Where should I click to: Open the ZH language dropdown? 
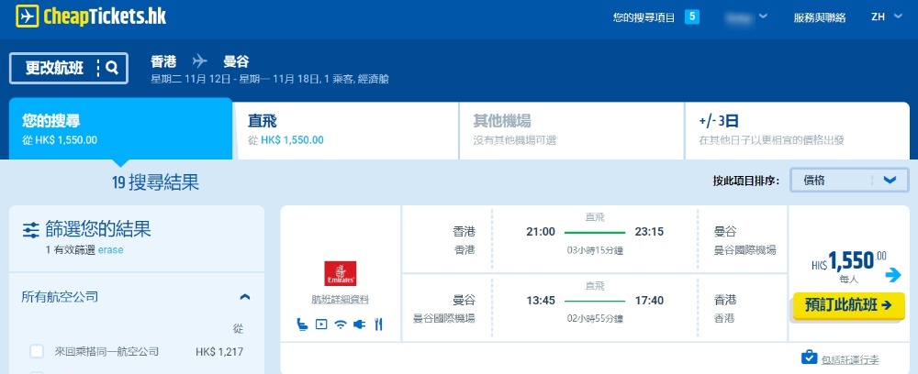[884, 17]
